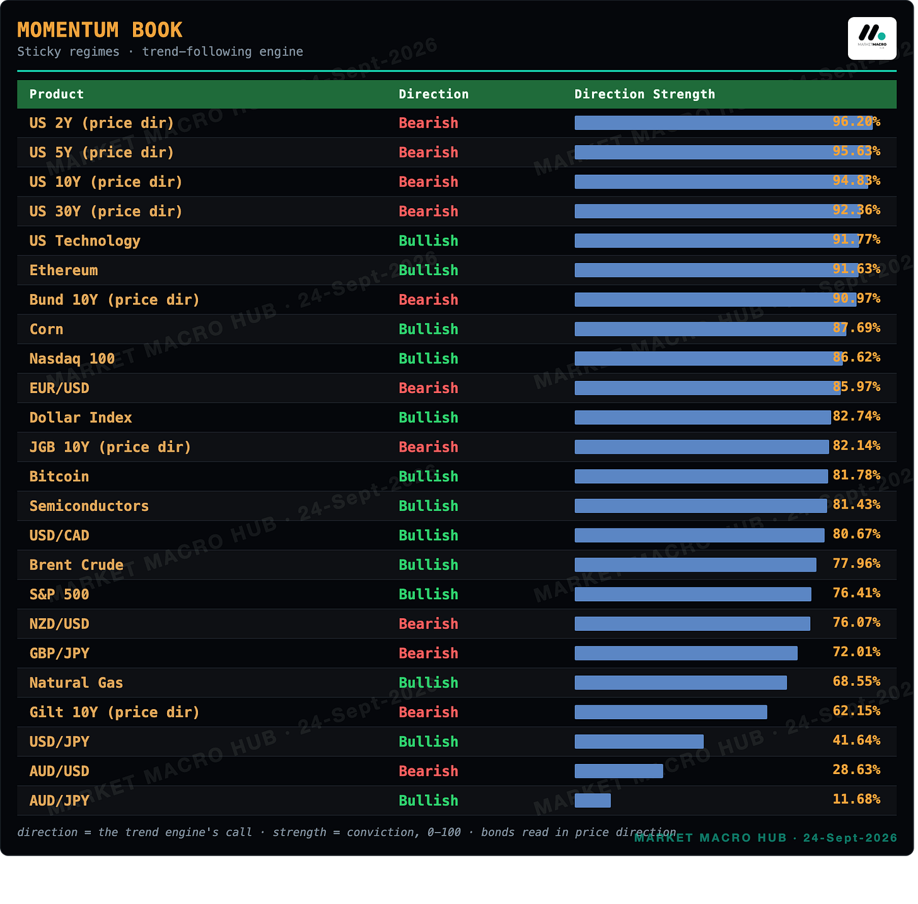
Task: Select the 72.01% strength value
Action: click(x=857, y=652)
